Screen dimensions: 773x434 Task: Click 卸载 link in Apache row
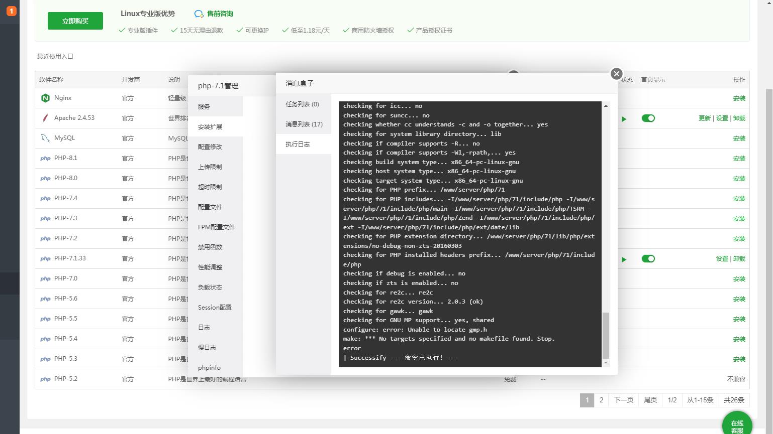click(739, 118)
